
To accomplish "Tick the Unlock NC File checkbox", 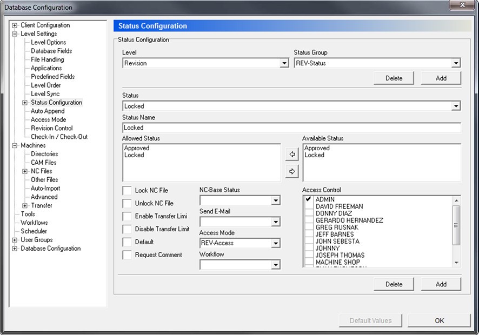I will click(127, 203).
